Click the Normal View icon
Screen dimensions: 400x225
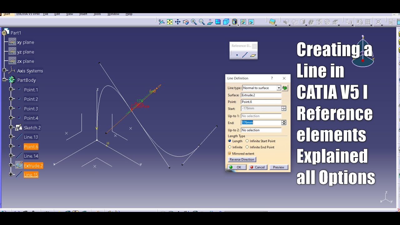210,22
